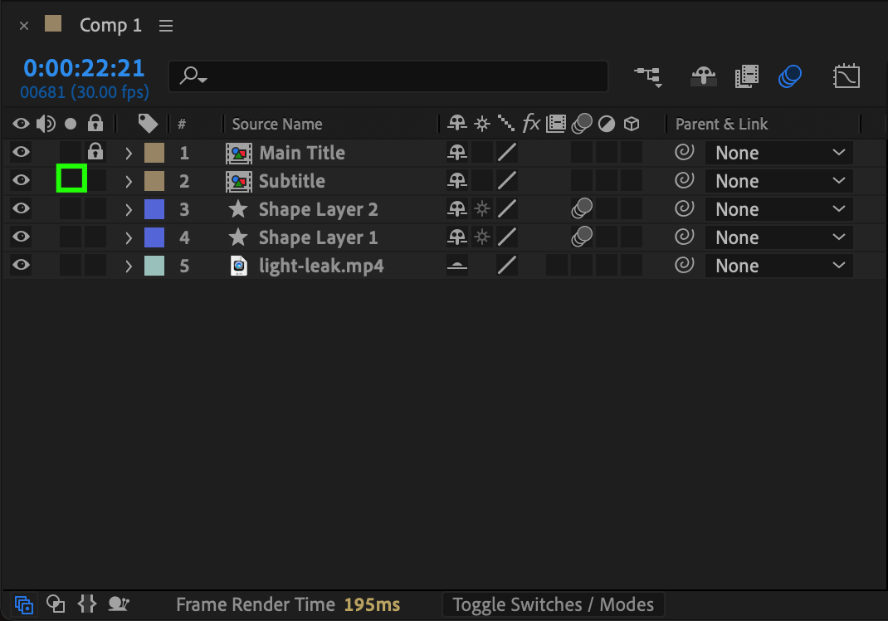888x621 pixels.
Task: Disable Motion Blur on Shape Layer 2
Action: [x=582, y=209]
